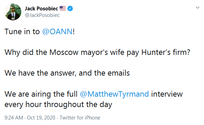The width and height of the screenshot is (204, 125).
Task: Open the @JackPosobiec handle link
Action: pos(42,15)
